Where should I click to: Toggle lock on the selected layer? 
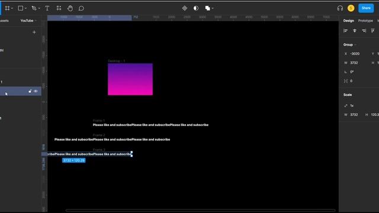click(30, 91)
